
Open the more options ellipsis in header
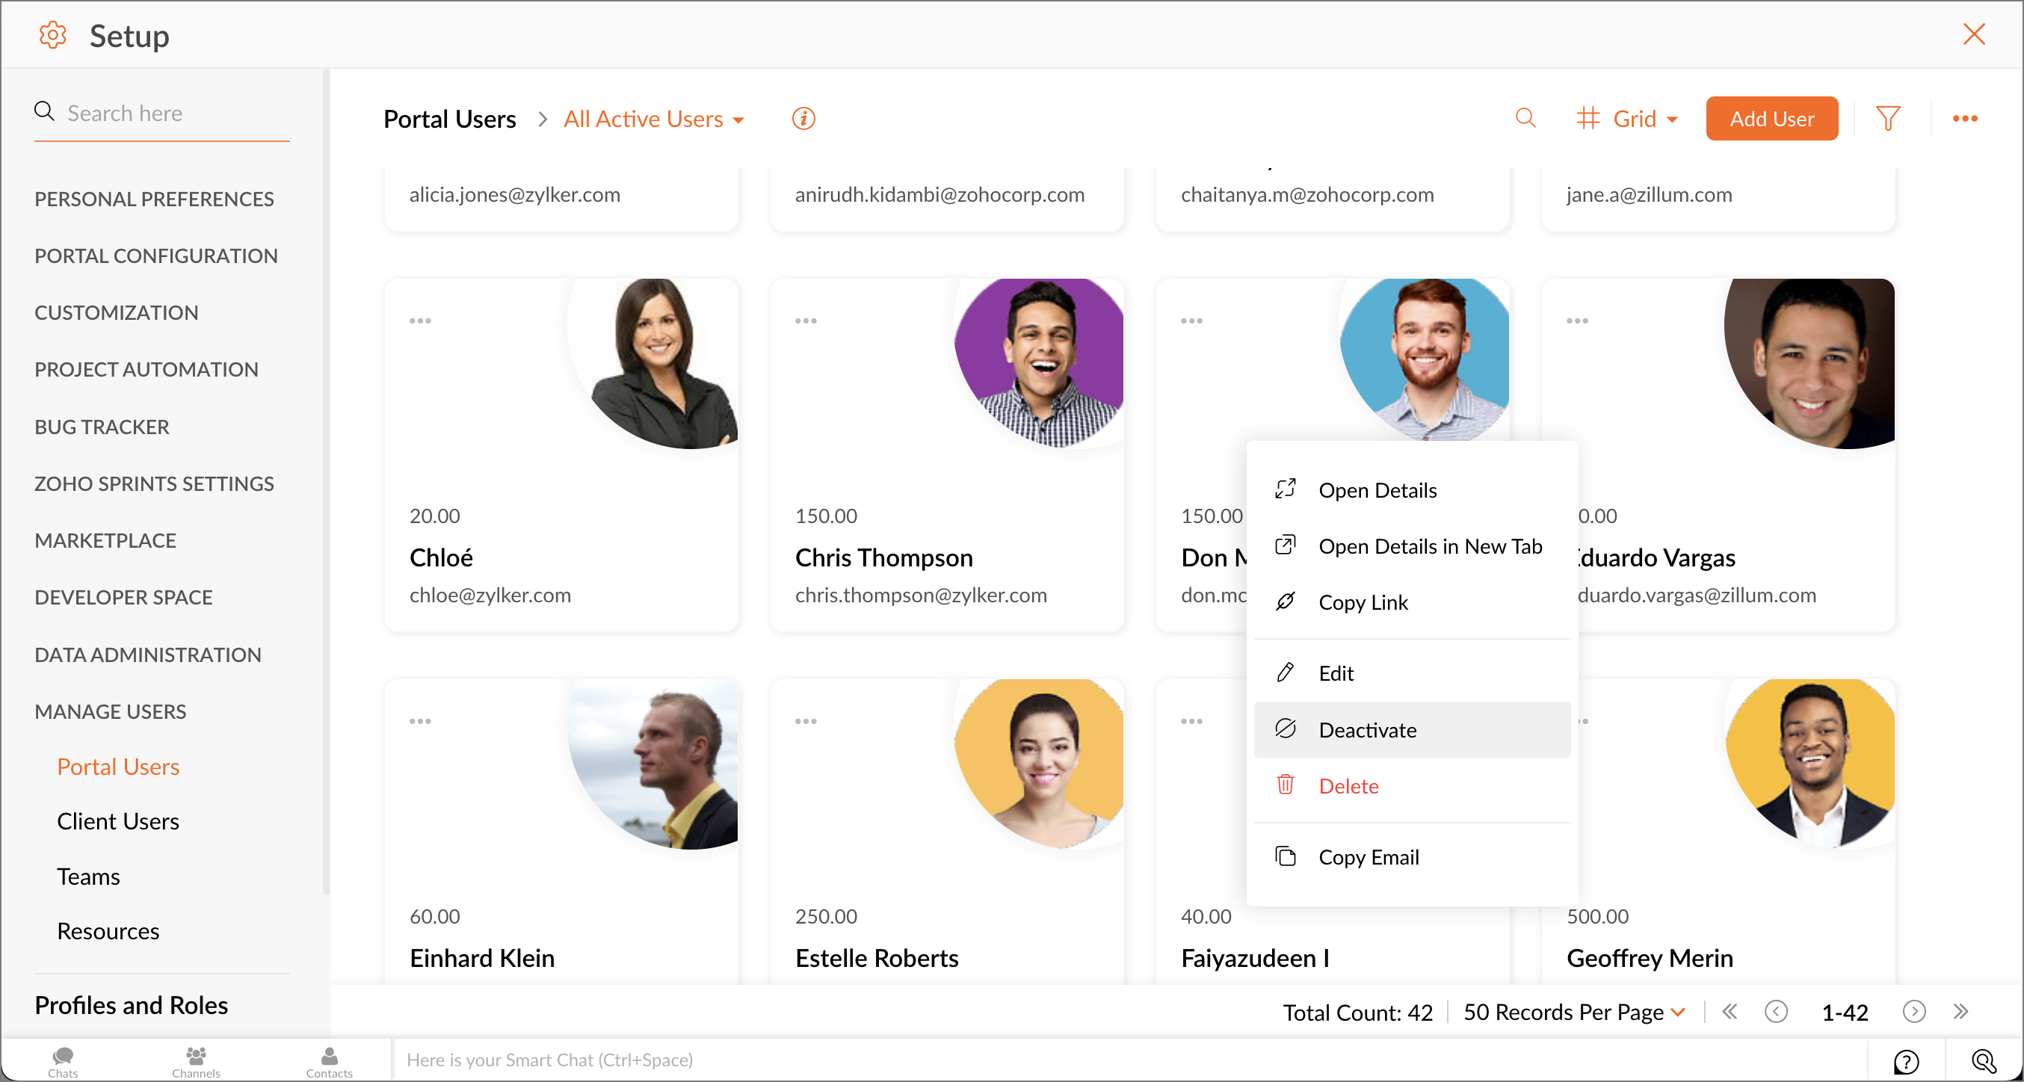pyautogui.click(x=1964, y=119)
